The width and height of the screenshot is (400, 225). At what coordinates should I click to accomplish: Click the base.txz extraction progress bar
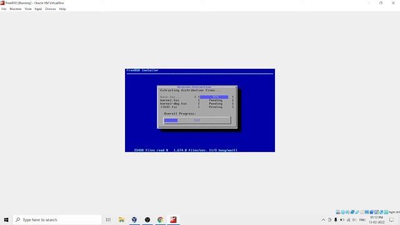(x=214, y=97)
